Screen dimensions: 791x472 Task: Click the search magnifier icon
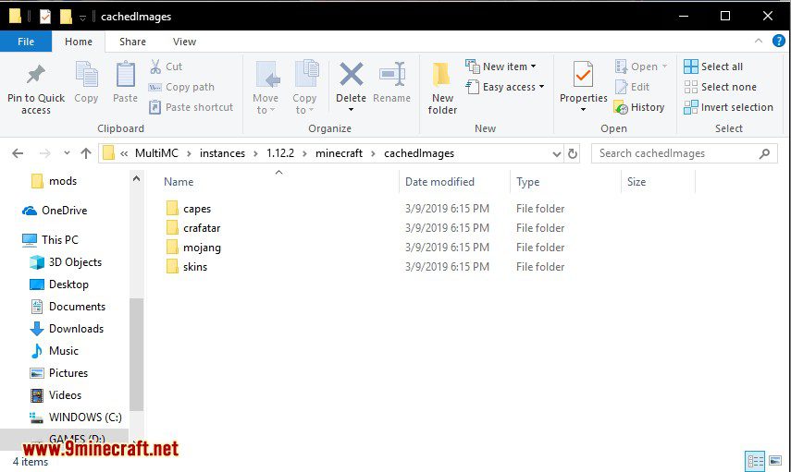[x=764, y=153]
